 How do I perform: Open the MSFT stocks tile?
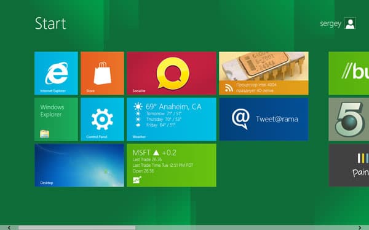click(172, 165)
